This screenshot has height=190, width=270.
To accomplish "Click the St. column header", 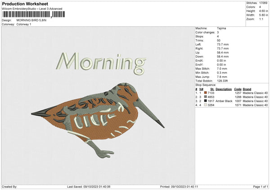I will pos(212,89).
